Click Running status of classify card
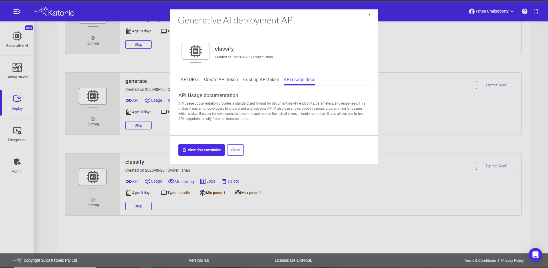The width and height of the screenshot is (548, 268). pos(93,203)
